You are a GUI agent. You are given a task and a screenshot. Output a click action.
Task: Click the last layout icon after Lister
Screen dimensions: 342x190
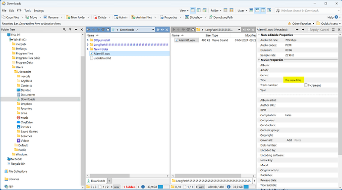(269, 10)
